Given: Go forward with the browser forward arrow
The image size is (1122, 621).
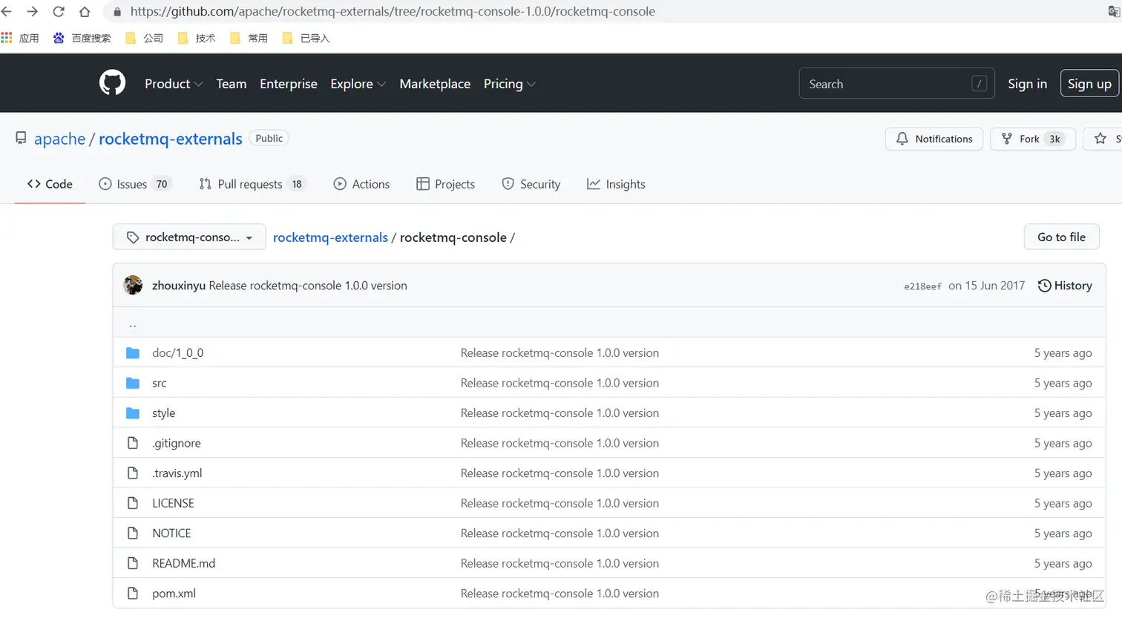Looking at the screenshot, I should [x=32, y=12].
